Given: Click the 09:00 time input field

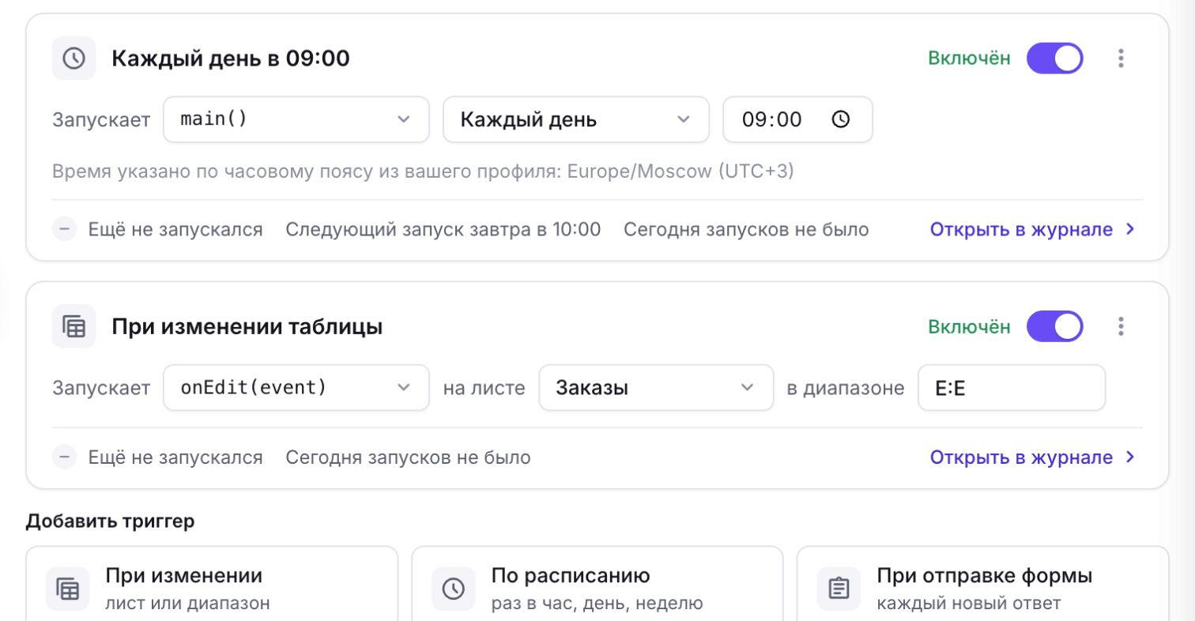Looking at the screenshot, I should click(x=798, y=119).
